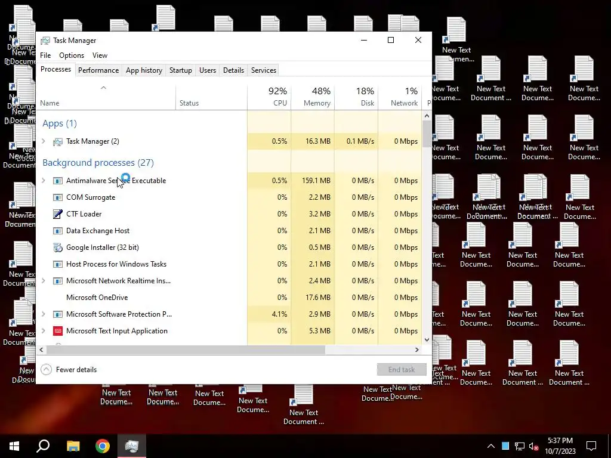The image size is (611, 458).
Task: Sort processes by CPU column
Action: coord(269,97)
